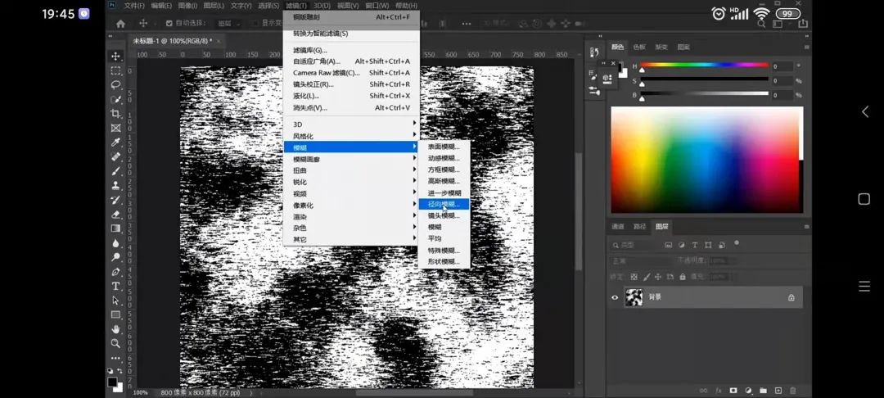The image size is (884, 398).
Task: Choose 径向模糊 from blur submenu
Action: [444, 204]
